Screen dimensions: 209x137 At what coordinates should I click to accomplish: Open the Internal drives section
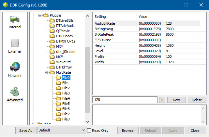15,22
